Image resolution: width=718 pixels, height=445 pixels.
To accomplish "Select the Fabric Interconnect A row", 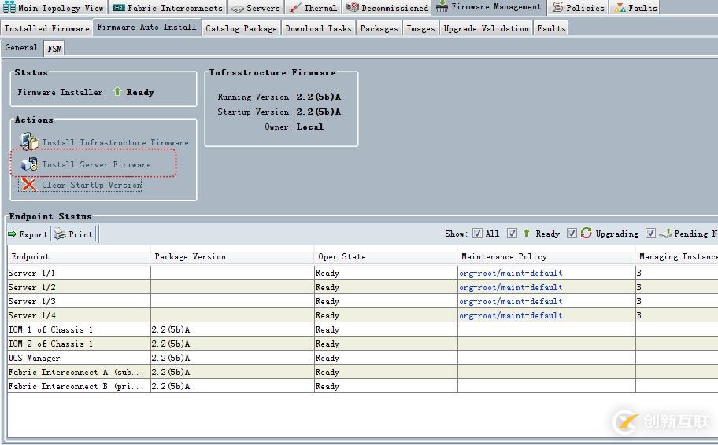I will [x=363, y=373].
